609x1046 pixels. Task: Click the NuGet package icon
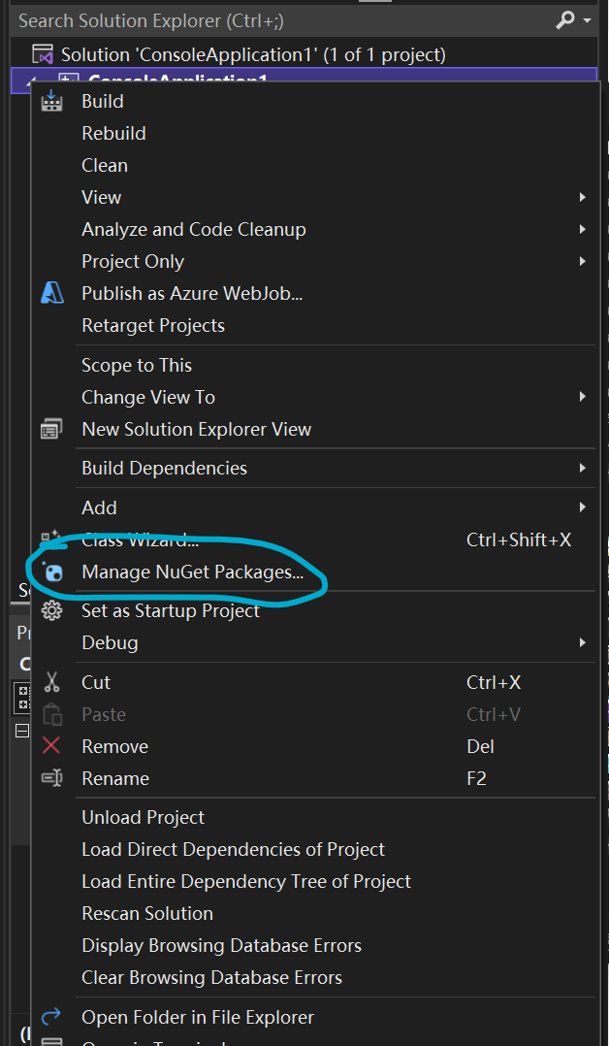(52, 572)
